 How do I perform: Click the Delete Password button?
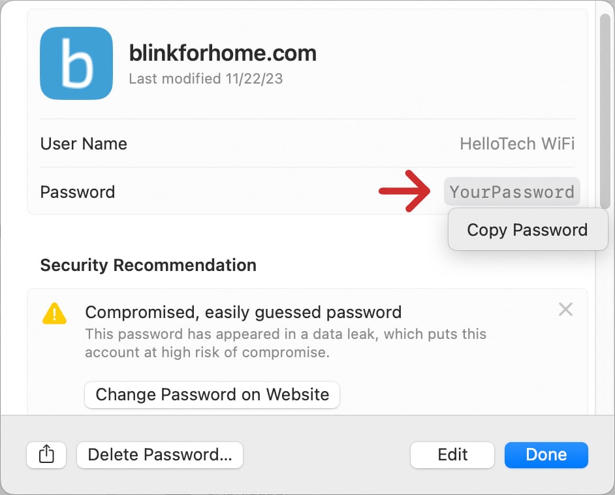click(159, 455)
